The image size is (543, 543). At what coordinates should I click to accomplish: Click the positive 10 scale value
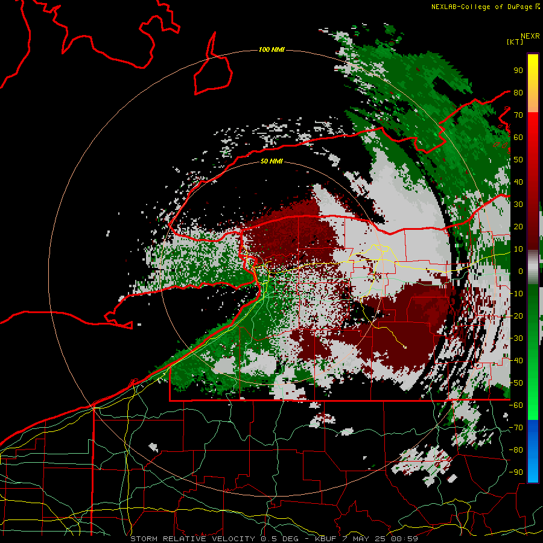(x=518, y=249)
